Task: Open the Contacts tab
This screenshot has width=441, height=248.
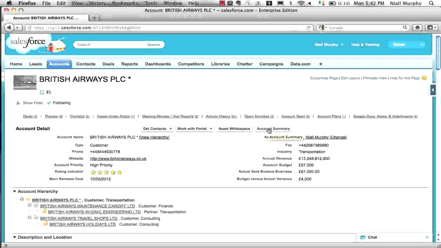Action: 86,64
